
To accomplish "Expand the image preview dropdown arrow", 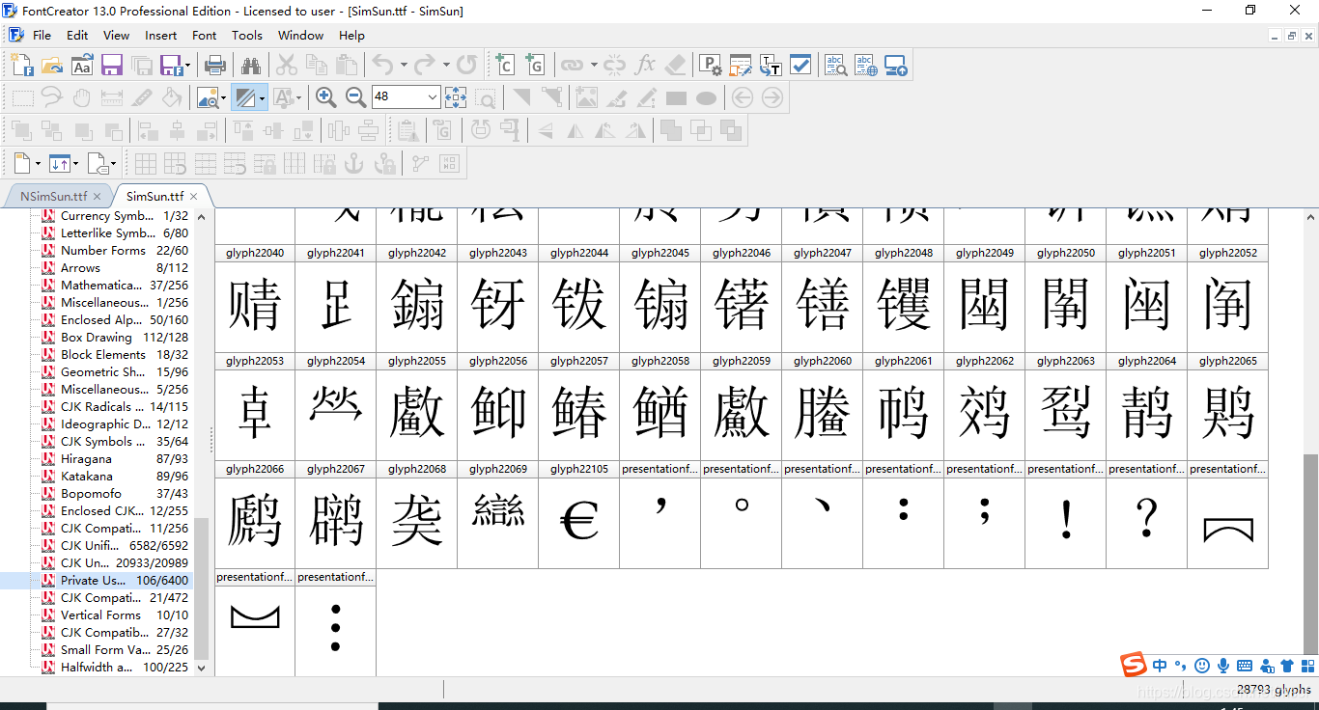I will coord(224,97).
